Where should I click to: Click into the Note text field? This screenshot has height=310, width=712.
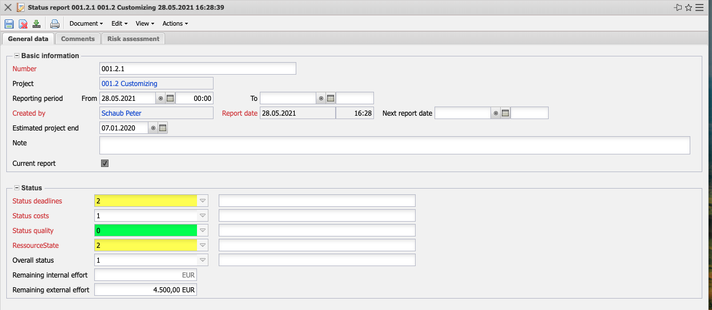(394, 145)
